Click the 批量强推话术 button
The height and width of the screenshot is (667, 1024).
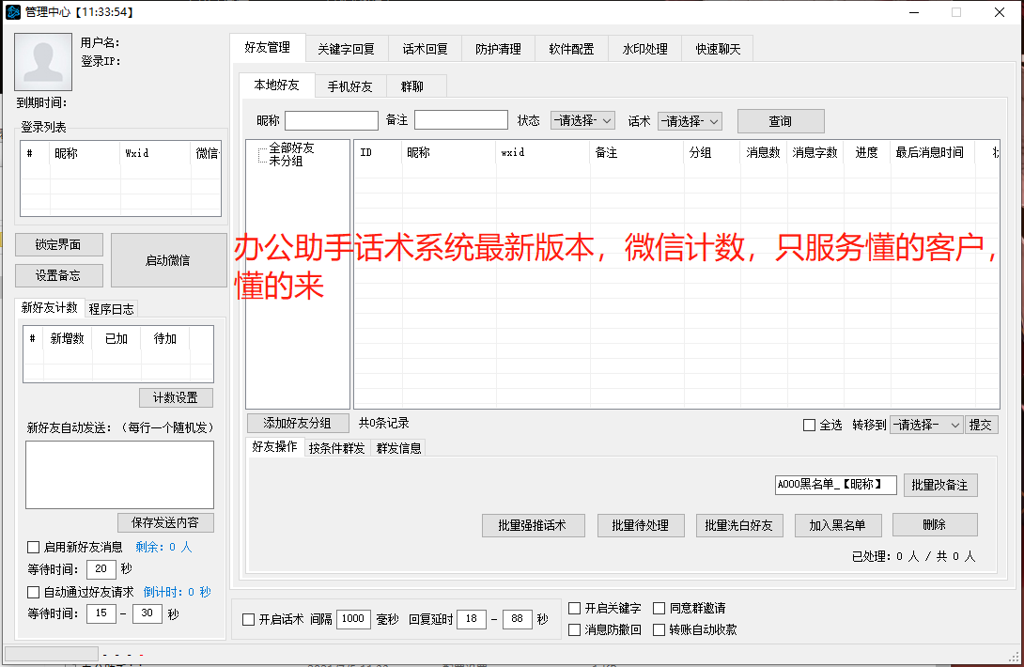533,525
